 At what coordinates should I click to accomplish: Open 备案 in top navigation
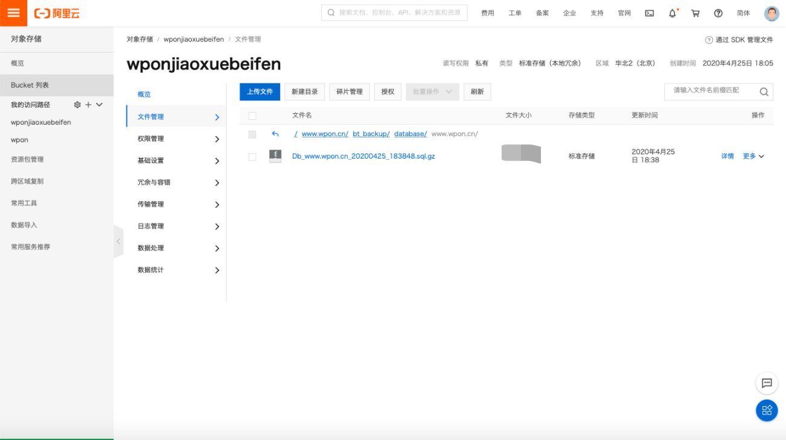tap(542, 13)
